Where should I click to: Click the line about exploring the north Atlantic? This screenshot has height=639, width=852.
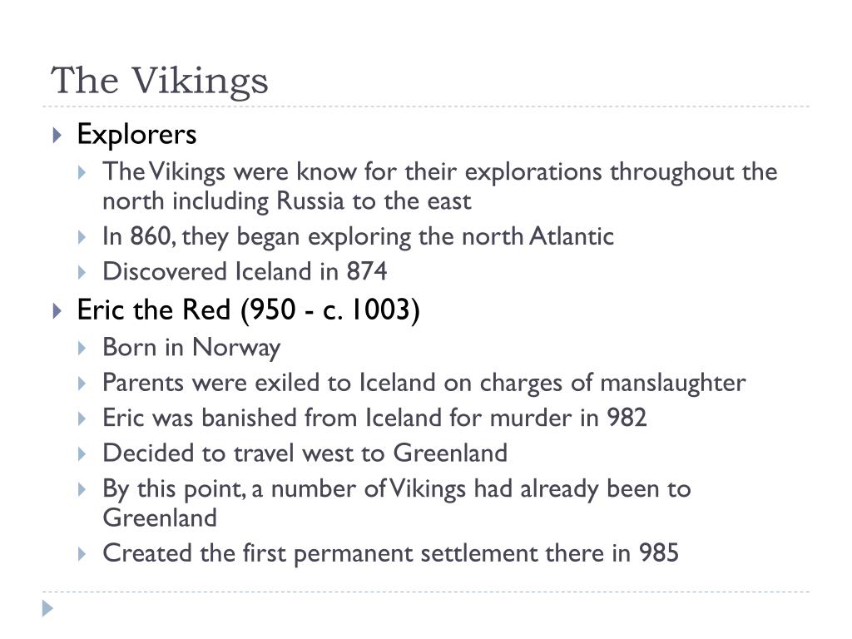point(358,236)
